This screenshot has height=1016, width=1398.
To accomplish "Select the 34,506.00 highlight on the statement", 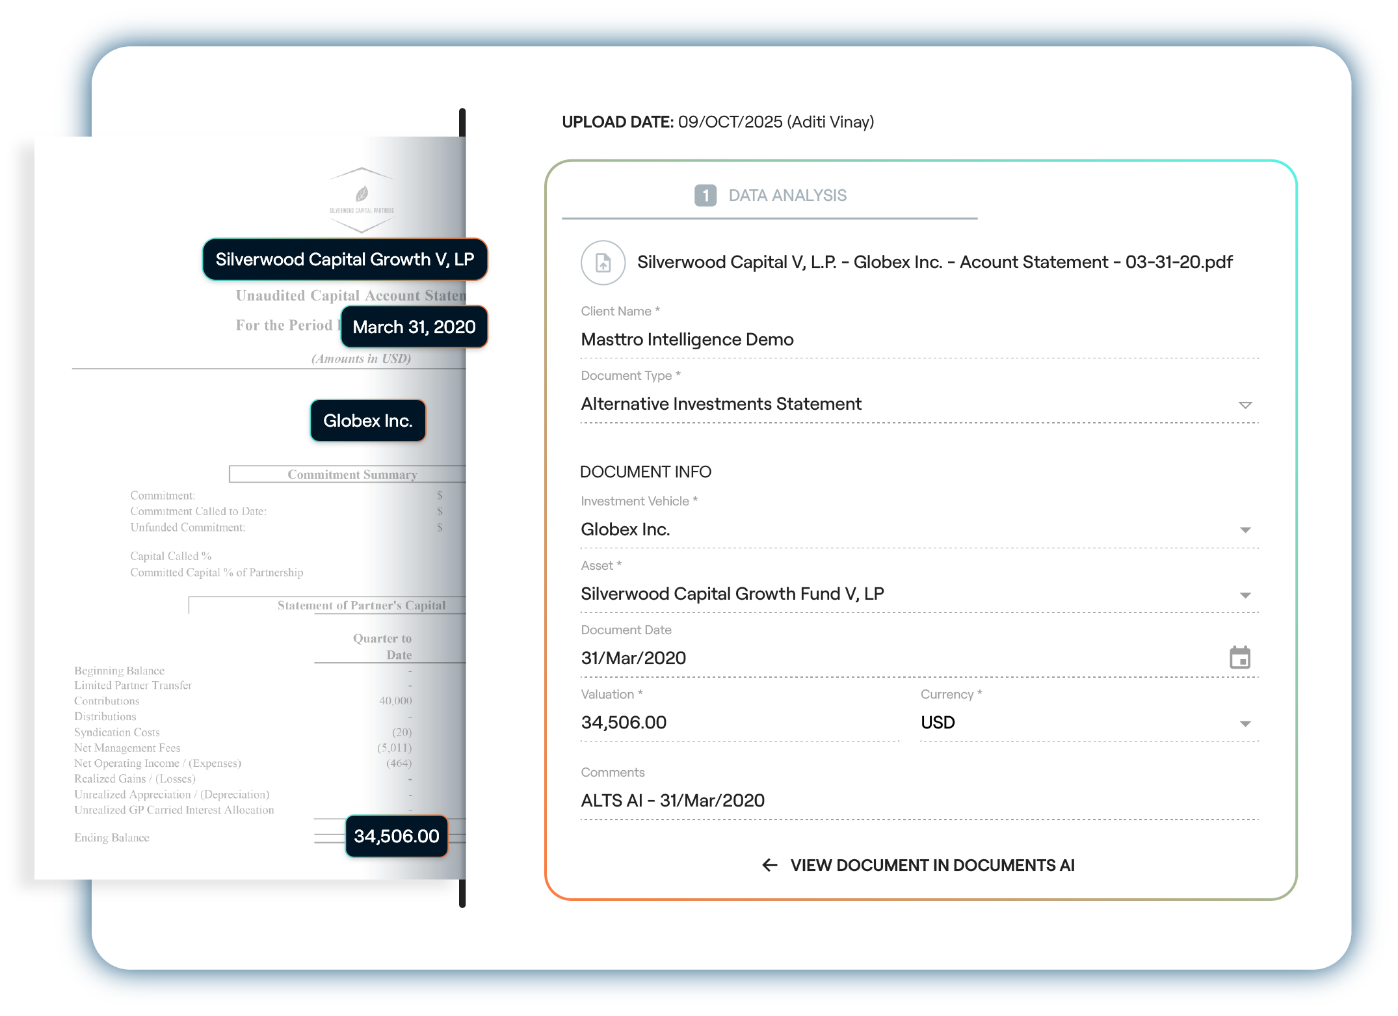I will tap(396, 836).
